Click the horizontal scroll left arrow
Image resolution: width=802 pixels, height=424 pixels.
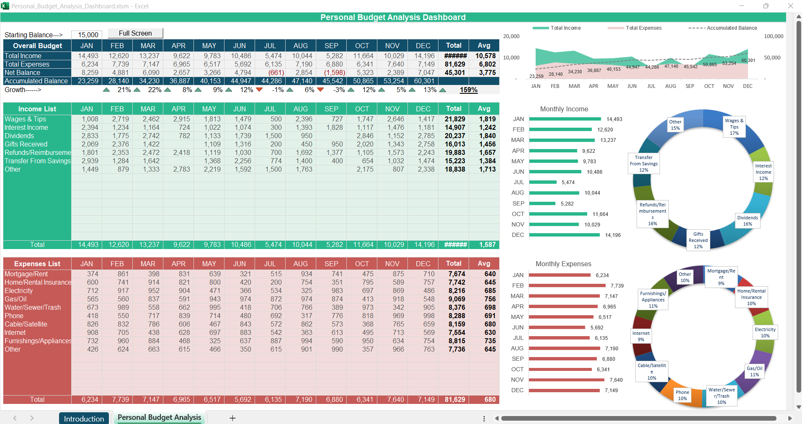click(x=497, y=418)
